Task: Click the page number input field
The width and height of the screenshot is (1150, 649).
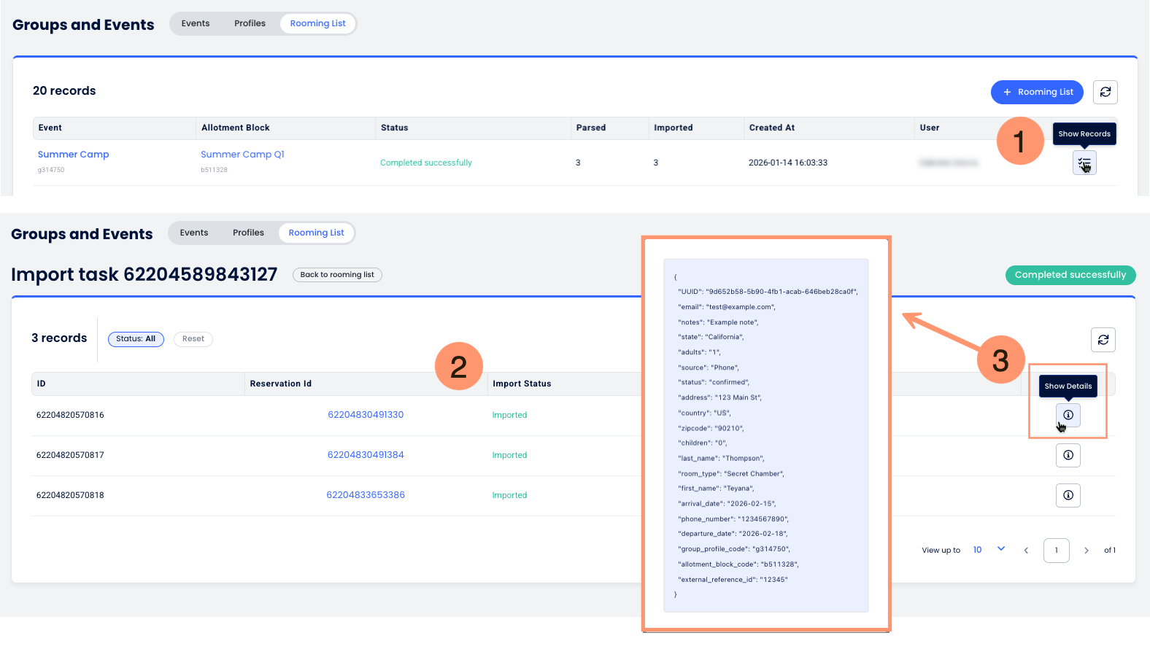Action: click(x=1056, y=551)
